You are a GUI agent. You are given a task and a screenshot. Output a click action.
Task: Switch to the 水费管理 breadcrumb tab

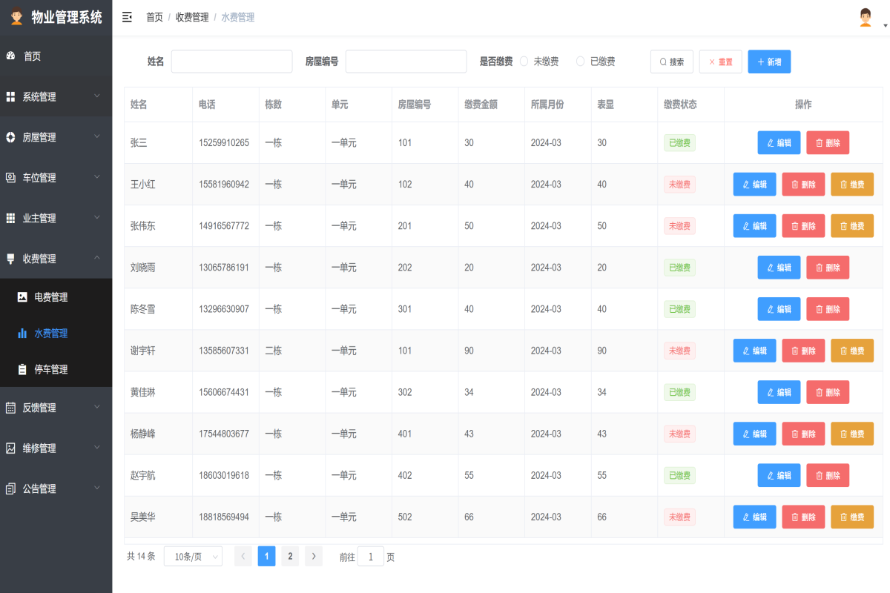(237, 17)
